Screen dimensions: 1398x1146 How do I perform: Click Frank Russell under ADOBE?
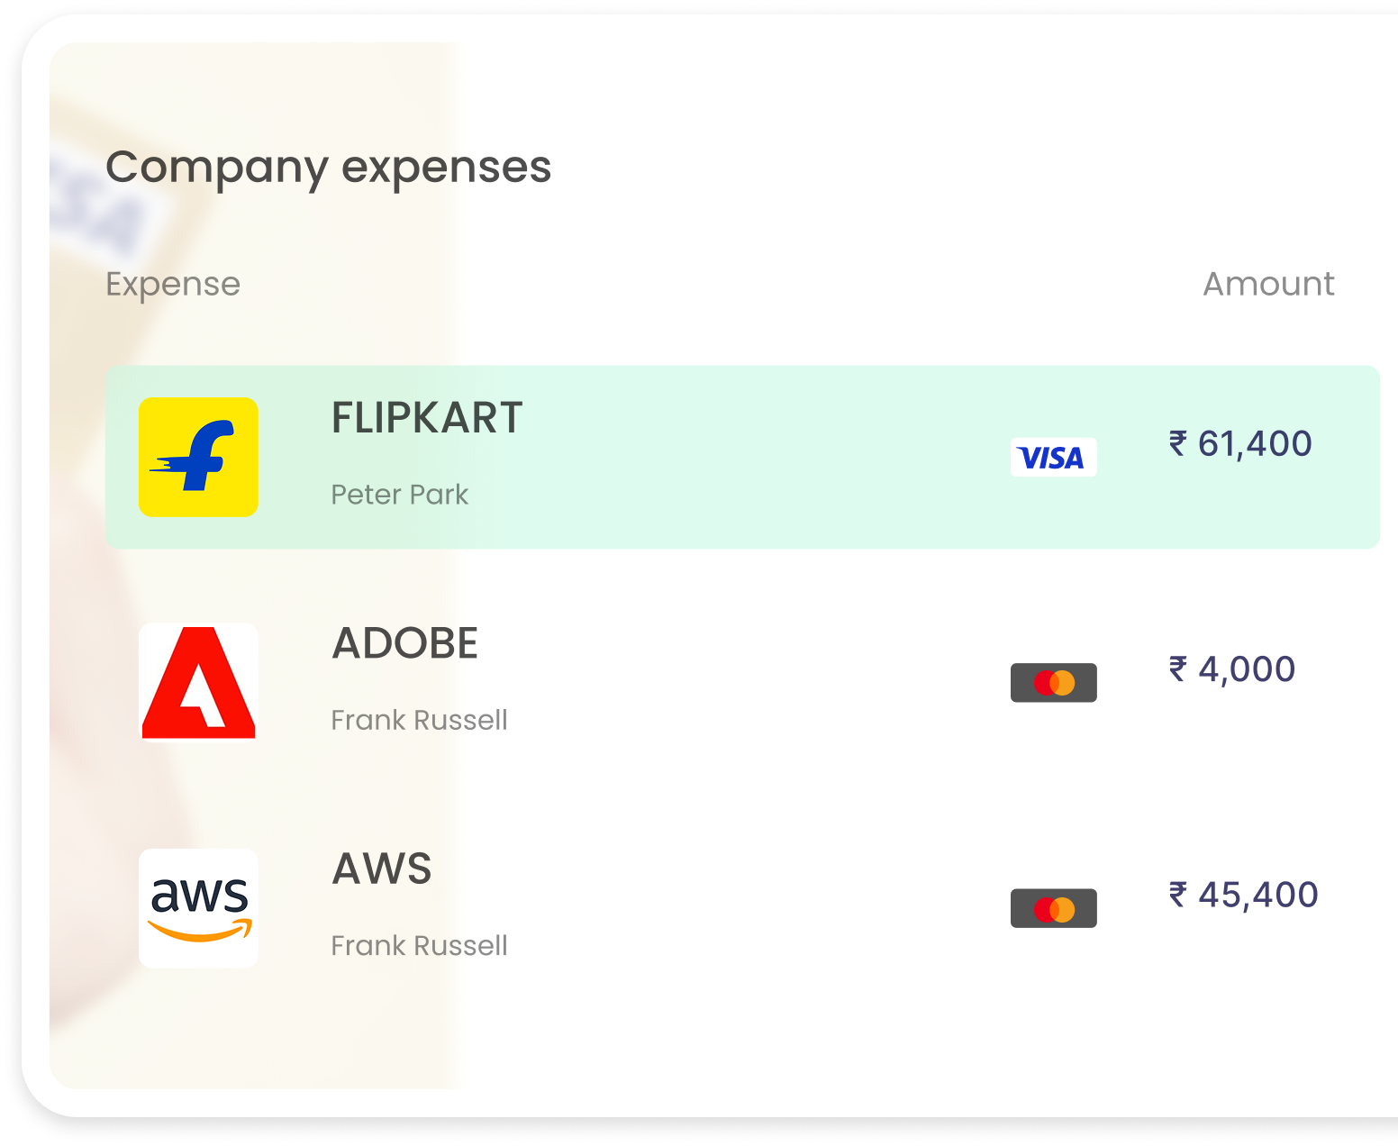point(419,720)
